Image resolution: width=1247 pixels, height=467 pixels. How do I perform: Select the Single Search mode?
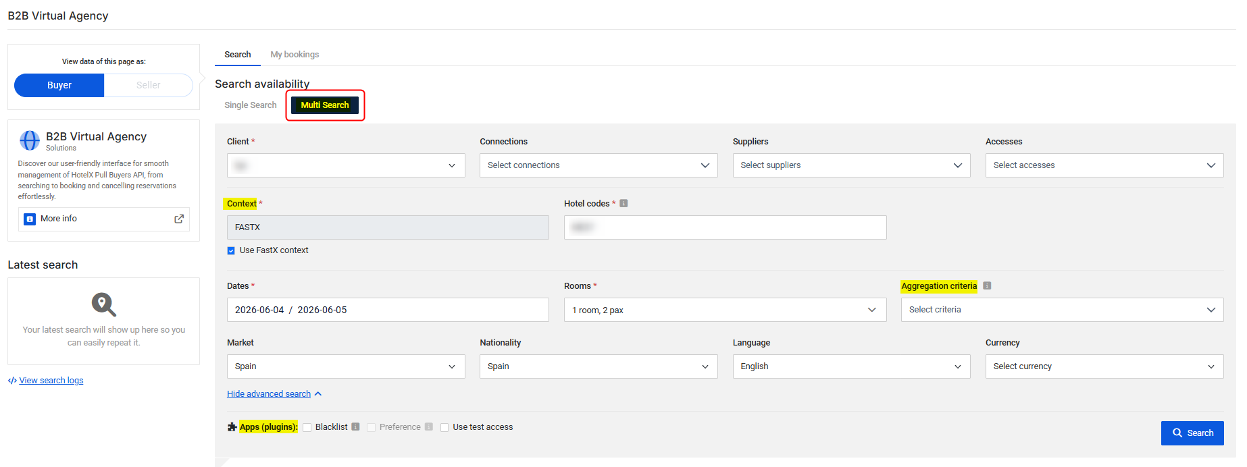click(251, 105)
